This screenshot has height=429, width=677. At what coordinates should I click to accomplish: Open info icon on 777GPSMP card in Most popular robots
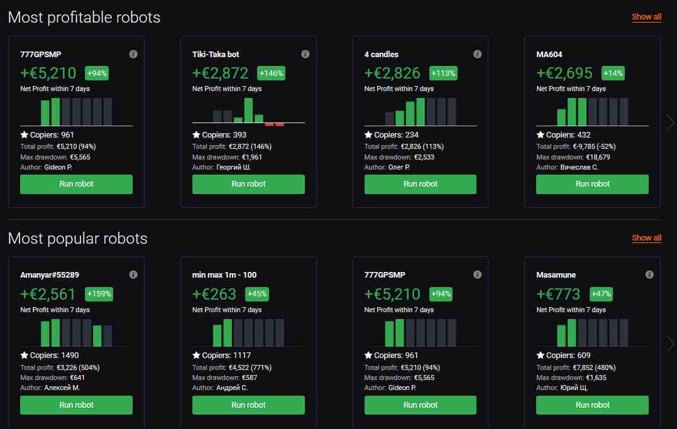coord(477,274)
